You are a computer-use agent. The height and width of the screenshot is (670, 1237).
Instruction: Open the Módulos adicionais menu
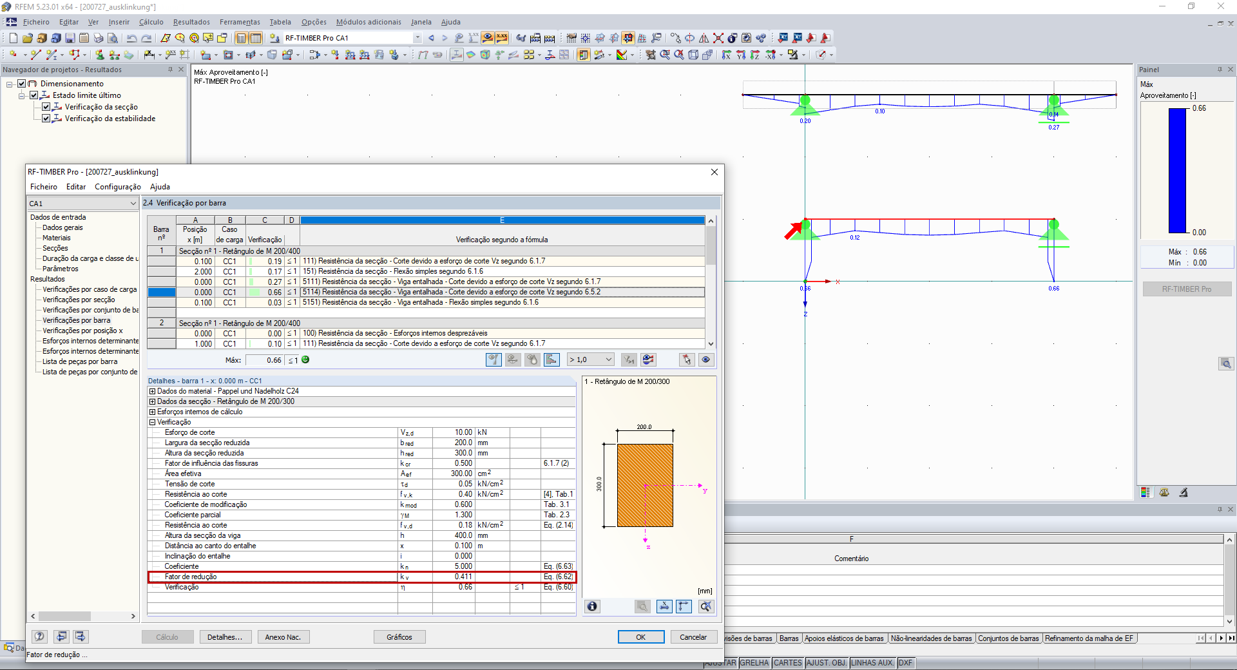(368, 22)
